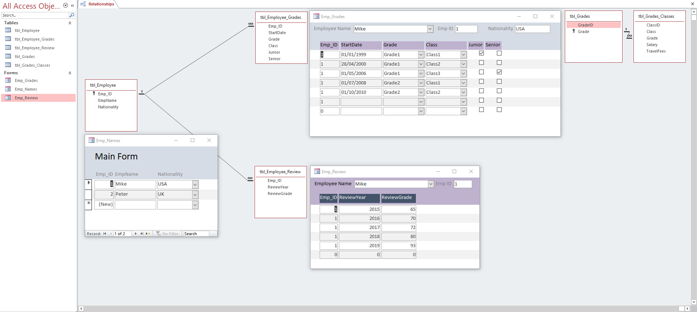This screenshot has height=312, width=697.
Task: Tick Junior for the 01/05/2006 row
Action: [x=481, y=72]
